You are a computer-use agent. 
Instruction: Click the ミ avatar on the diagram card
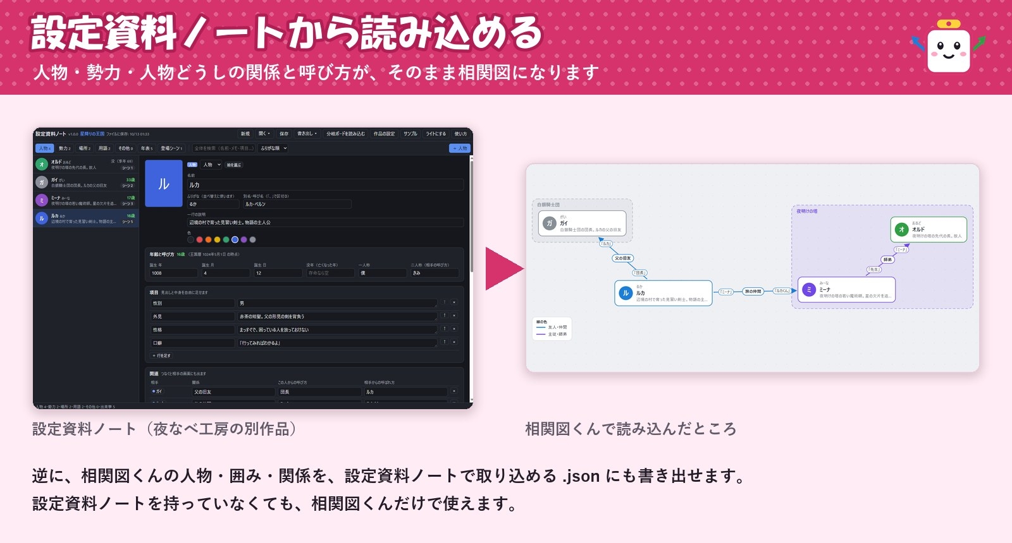[x=808, y=290]
